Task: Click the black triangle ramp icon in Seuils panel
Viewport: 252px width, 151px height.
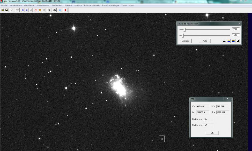Action: click(x=238, y=41)
